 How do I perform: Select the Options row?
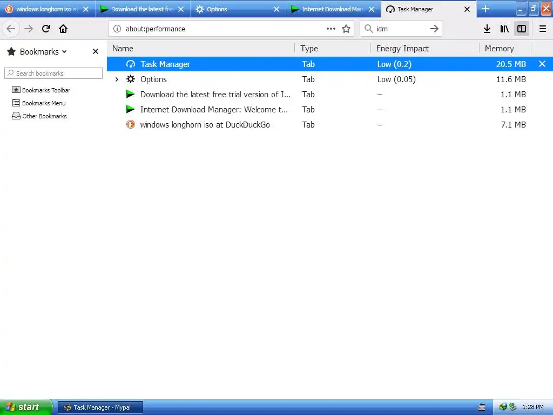click(330, 79)
